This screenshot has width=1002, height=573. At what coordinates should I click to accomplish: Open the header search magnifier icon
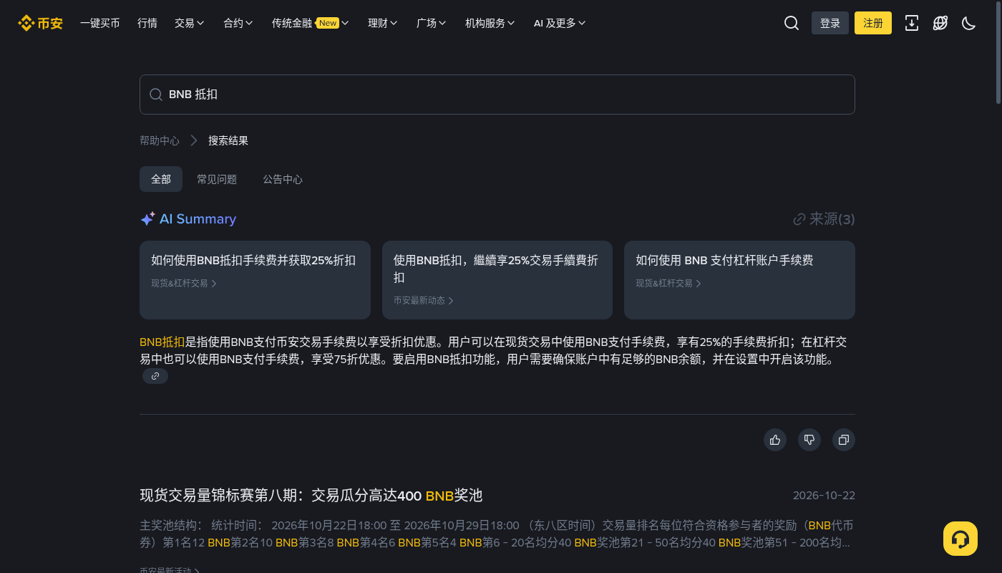[792, 23]
